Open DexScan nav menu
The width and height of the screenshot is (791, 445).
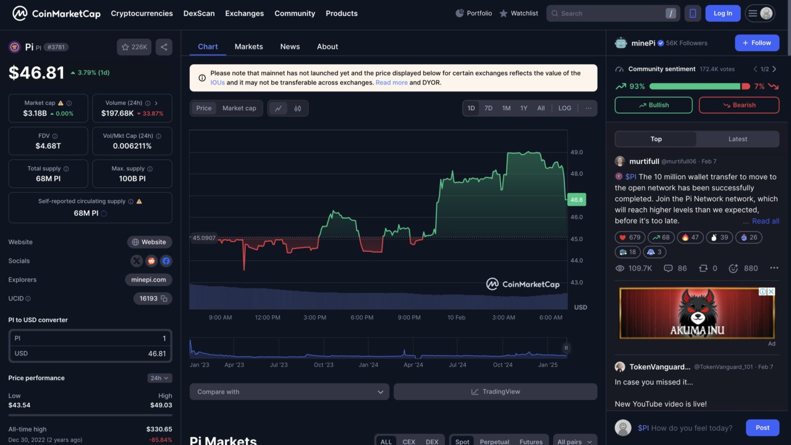click(x=199, y=13)
